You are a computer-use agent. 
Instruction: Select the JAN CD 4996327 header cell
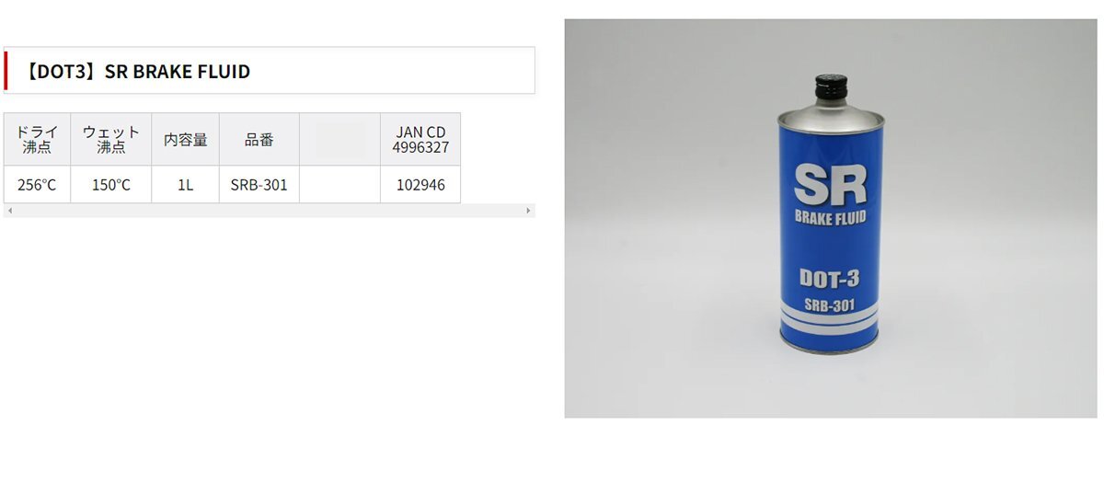point(420,140)
